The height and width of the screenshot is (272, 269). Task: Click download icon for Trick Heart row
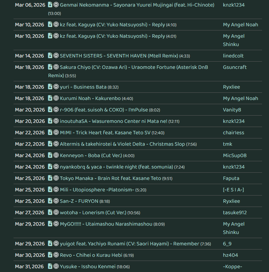(50, 133)
